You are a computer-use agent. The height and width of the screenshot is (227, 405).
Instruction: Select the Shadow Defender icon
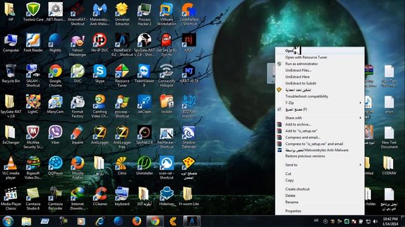point(189,137)
